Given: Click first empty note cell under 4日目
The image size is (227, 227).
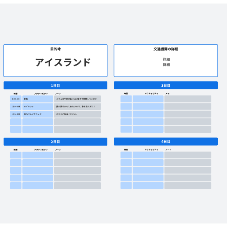Looking at the screenshot, I should [188, 155].
